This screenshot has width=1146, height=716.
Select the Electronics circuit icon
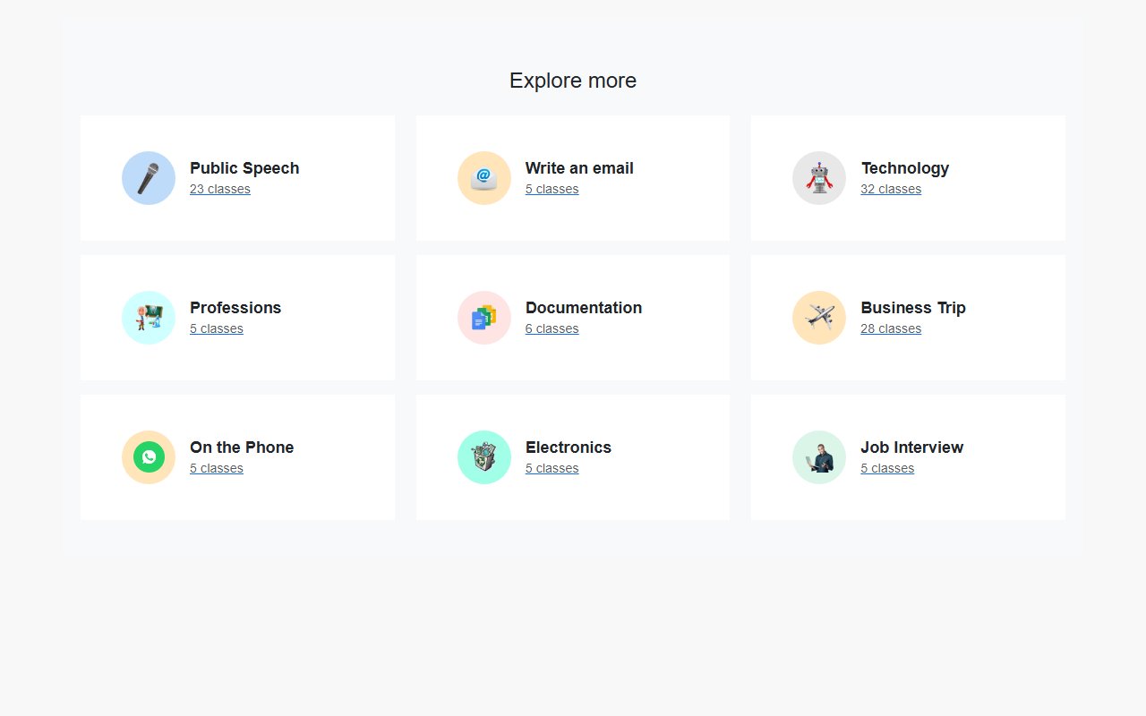point(484,457)
